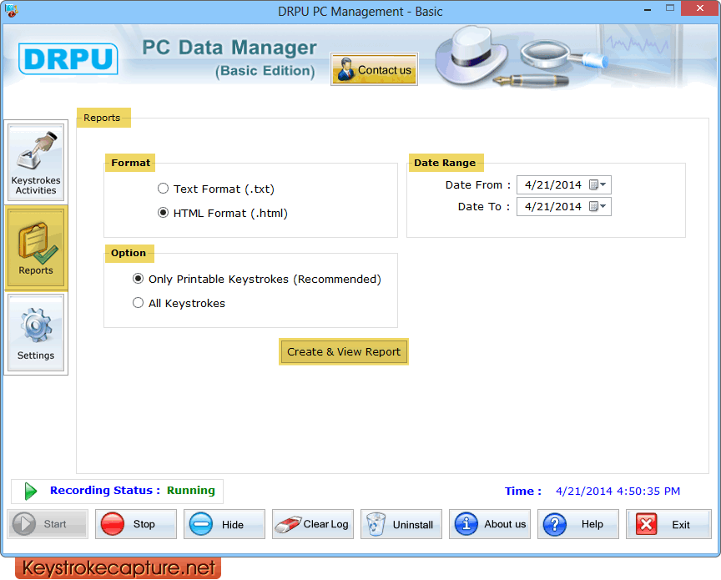This screenshot has width=721, height=580.
Task: Click the (Basic Edition) subtitle text
Action: coord(265,71)
